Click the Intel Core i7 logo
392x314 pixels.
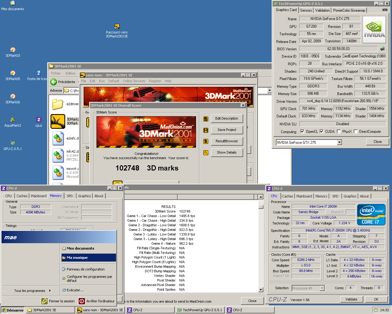pos(371,215)
